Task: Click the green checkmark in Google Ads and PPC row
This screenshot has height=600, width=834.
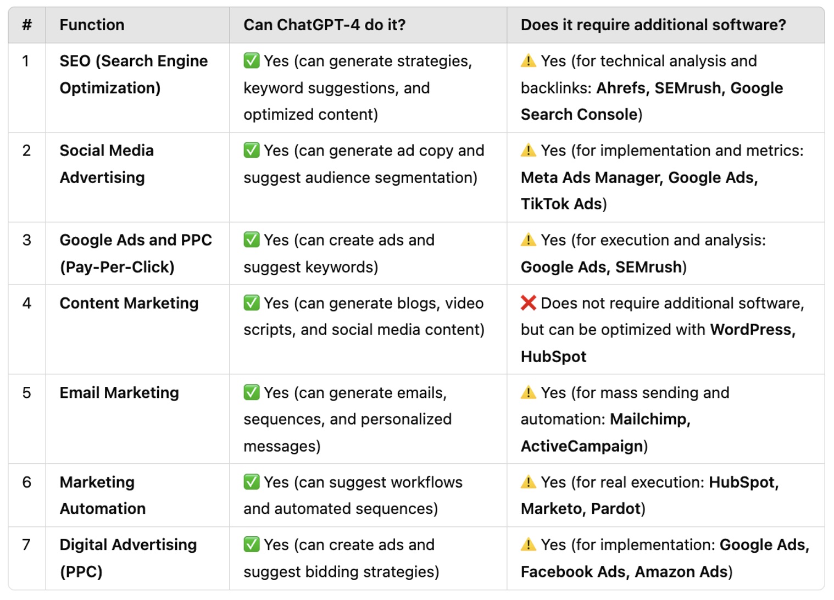Action: 252,240
